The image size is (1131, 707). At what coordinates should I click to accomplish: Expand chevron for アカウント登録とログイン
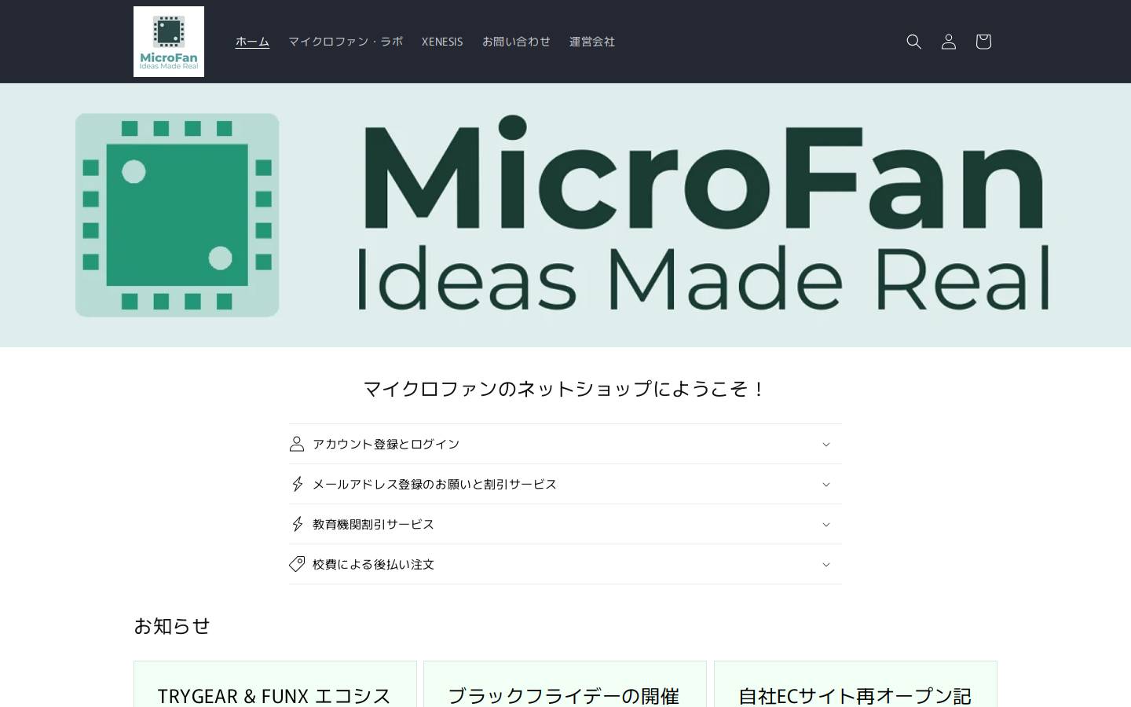(x=825, y=445)
